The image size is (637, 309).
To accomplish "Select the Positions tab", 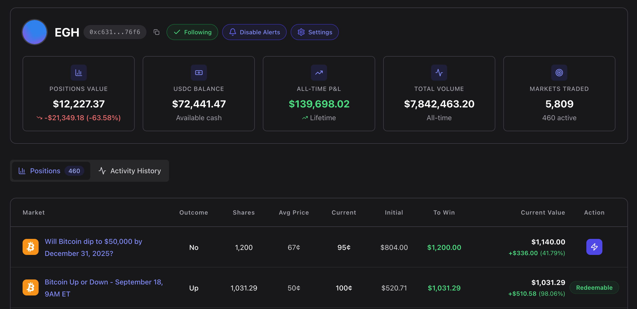I will [51, 171].
